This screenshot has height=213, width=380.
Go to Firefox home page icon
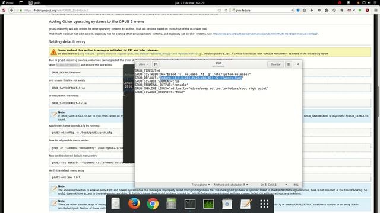pyautogui.click(x=342, y=11)
